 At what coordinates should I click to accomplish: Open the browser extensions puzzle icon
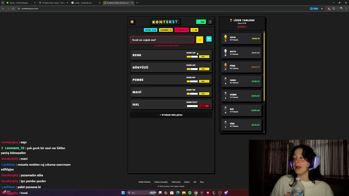[x=333, y=8]
